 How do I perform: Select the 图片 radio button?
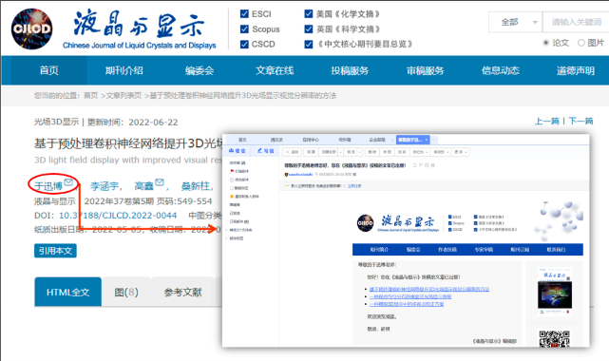pos(581,43)
